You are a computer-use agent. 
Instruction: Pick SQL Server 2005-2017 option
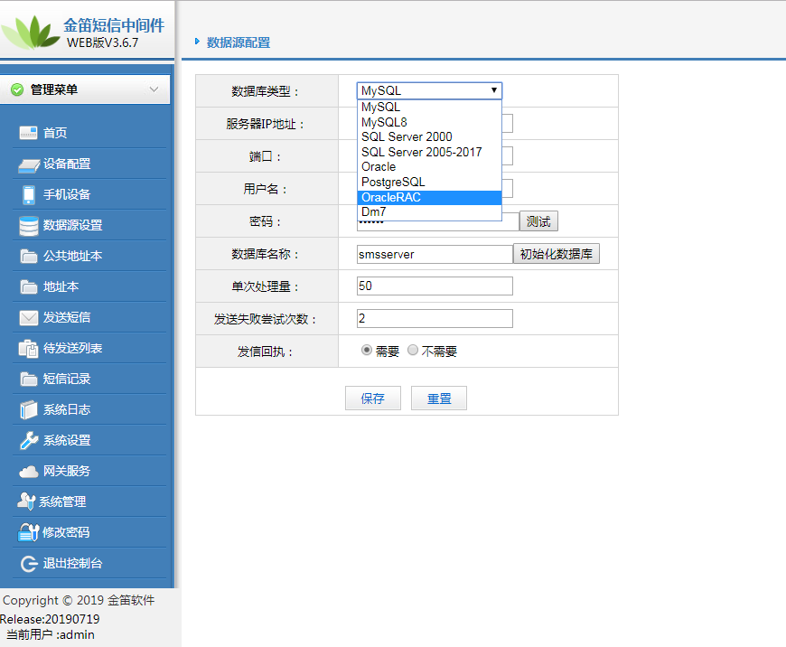coord(421,152)
